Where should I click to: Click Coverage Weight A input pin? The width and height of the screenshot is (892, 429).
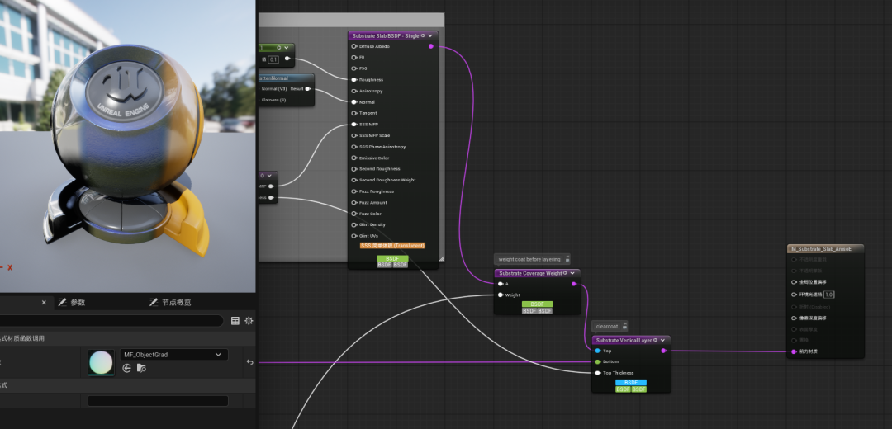501,284
